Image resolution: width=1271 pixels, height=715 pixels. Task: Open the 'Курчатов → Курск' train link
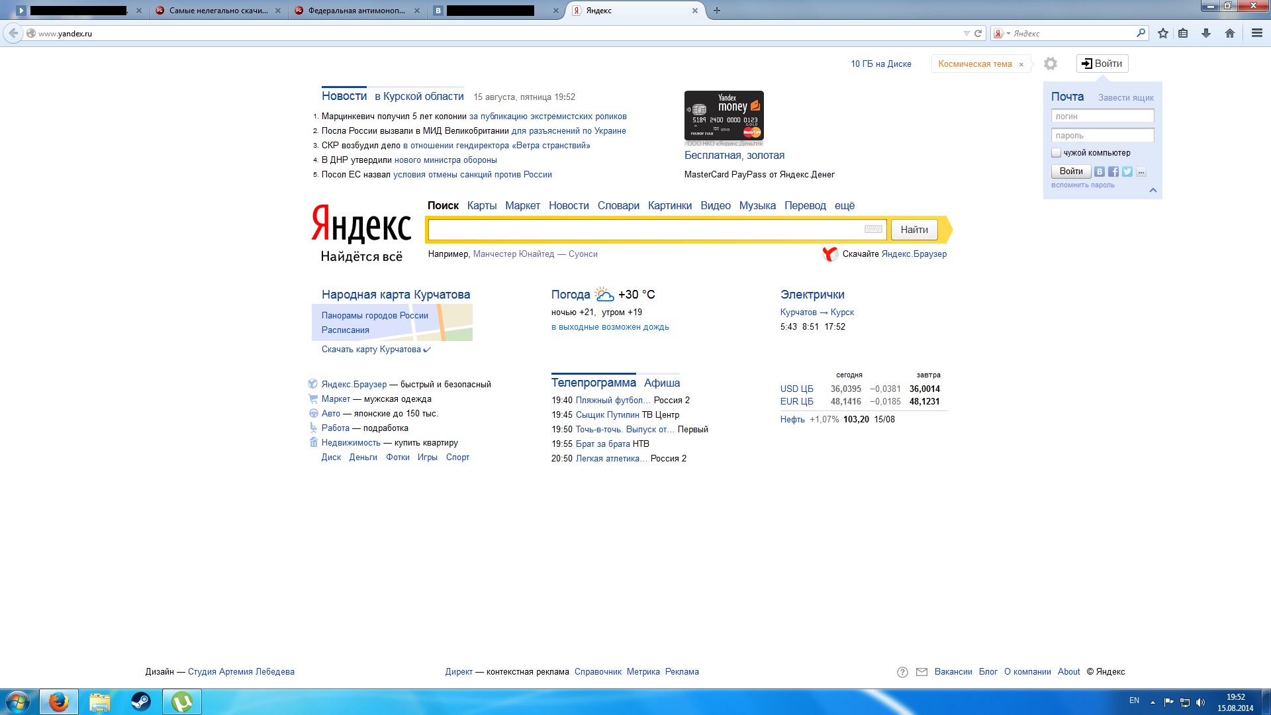point(817,312)
